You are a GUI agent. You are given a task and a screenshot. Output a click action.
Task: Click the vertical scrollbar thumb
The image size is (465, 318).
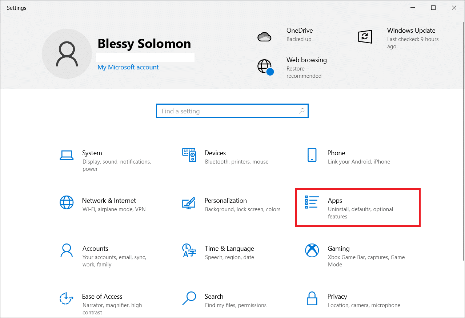coord(463,141)
